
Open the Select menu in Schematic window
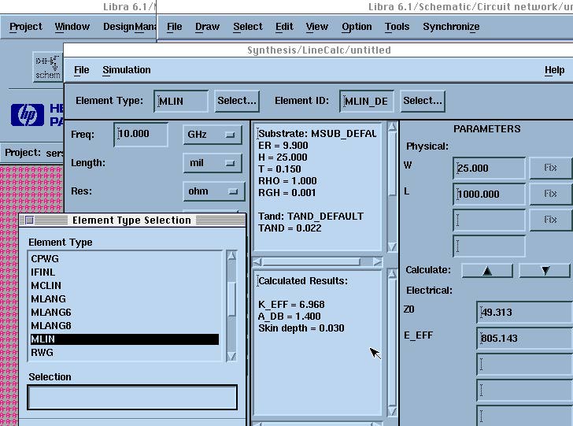[248, 27]
